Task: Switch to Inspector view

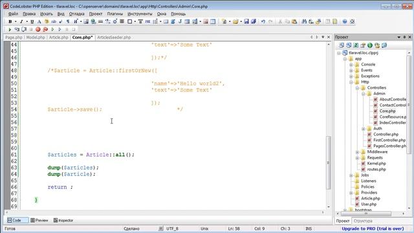Action: point(63,220)
